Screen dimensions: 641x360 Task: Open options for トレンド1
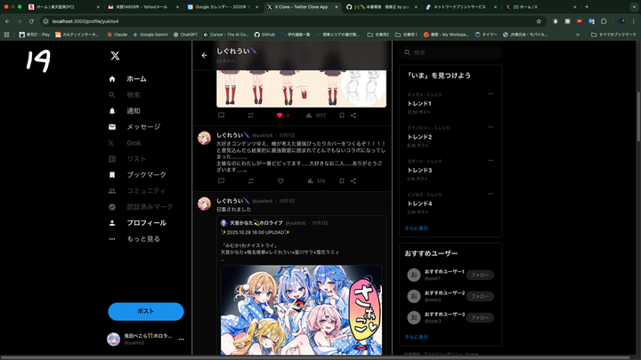(491, 94)
